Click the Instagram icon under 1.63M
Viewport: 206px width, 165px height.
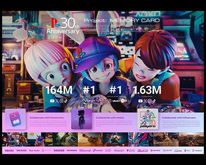click(x=150, y=101)
